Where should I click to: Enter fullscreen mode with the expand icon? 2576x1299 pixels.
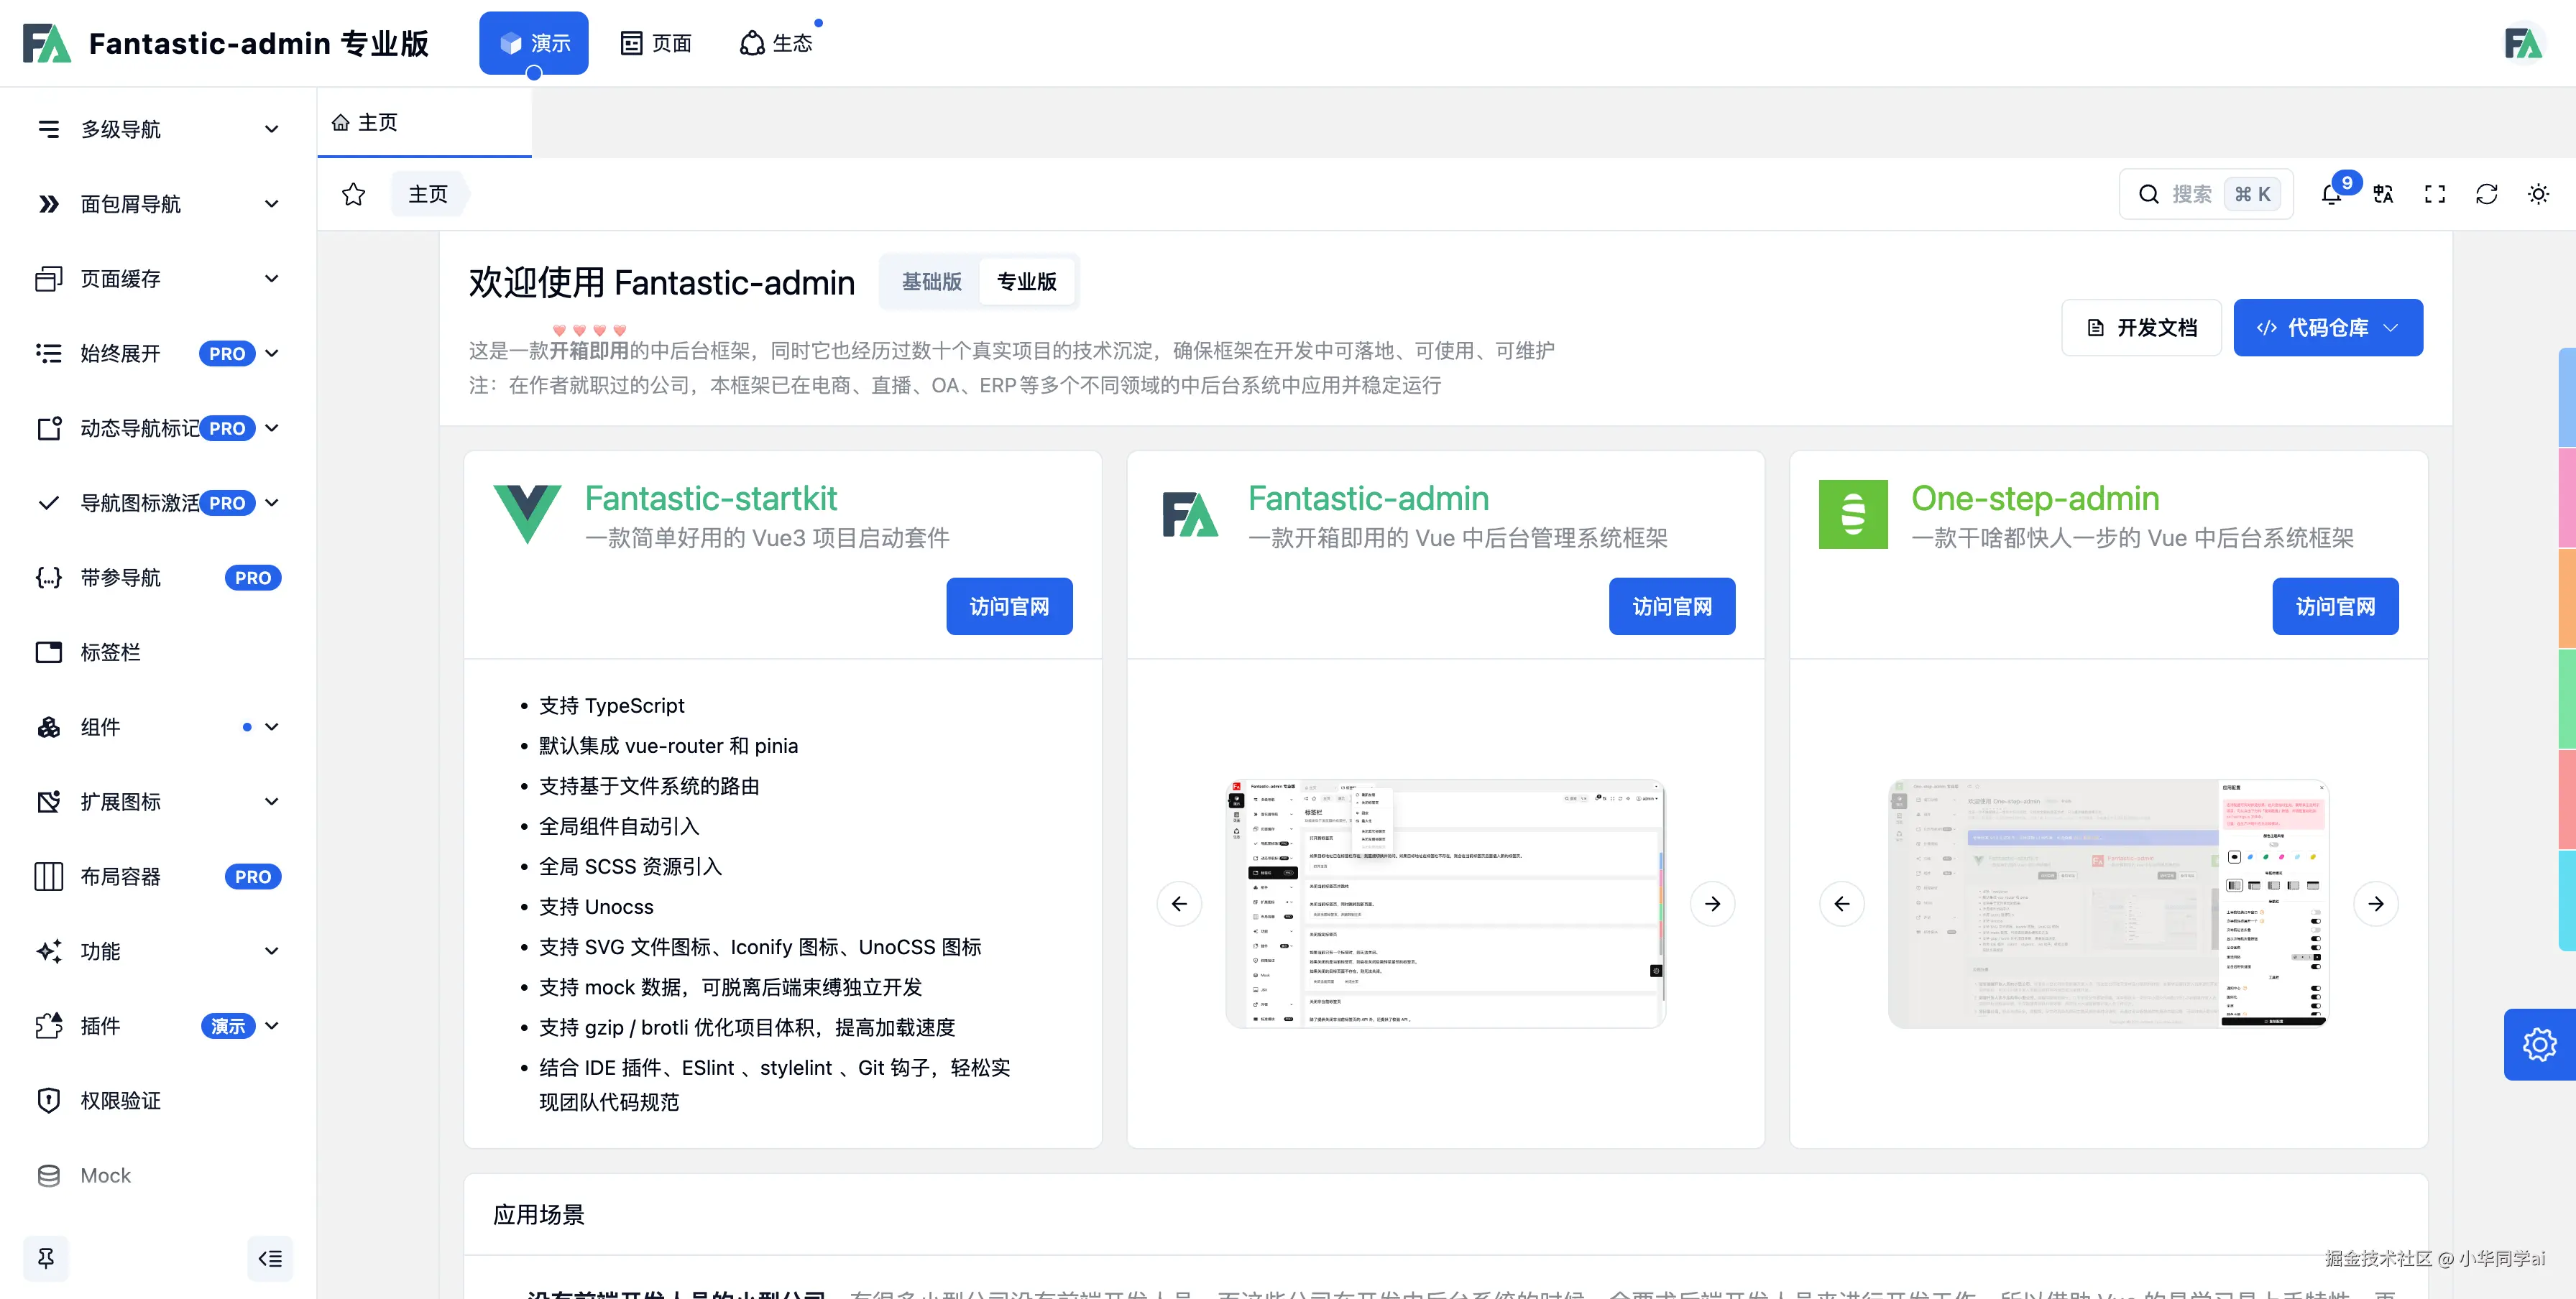tap(2435, 194)
